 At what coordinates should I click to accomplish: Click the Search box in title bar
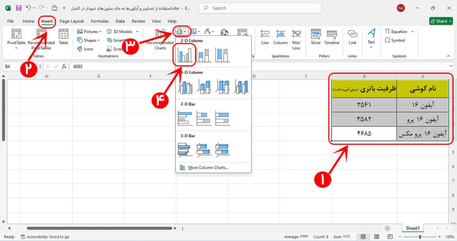(x=260, y=8)
